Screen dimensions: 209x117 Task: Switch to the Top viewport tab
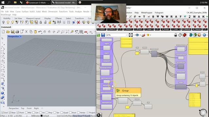coord(23,108)
